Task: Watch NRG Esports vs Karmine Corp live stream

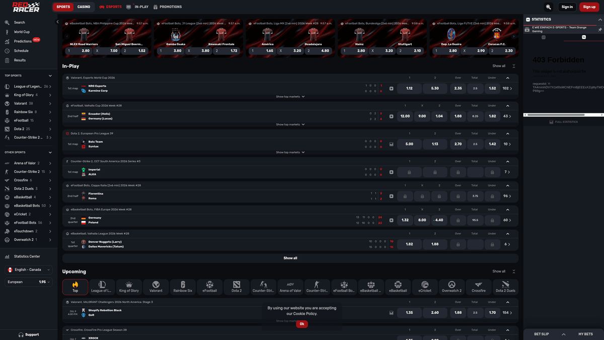Action: point(391,89)
